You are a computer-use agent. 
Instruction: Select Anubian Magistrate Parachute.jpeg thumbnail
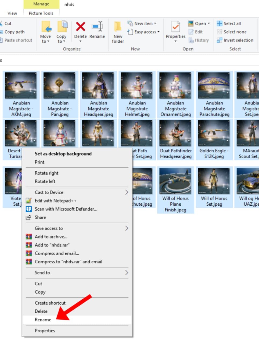(214, 85)
